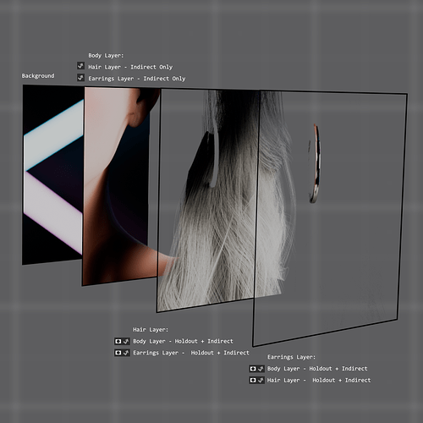Click holdout icon for Body Layer under Earrings Layer heading

[253, 369]
